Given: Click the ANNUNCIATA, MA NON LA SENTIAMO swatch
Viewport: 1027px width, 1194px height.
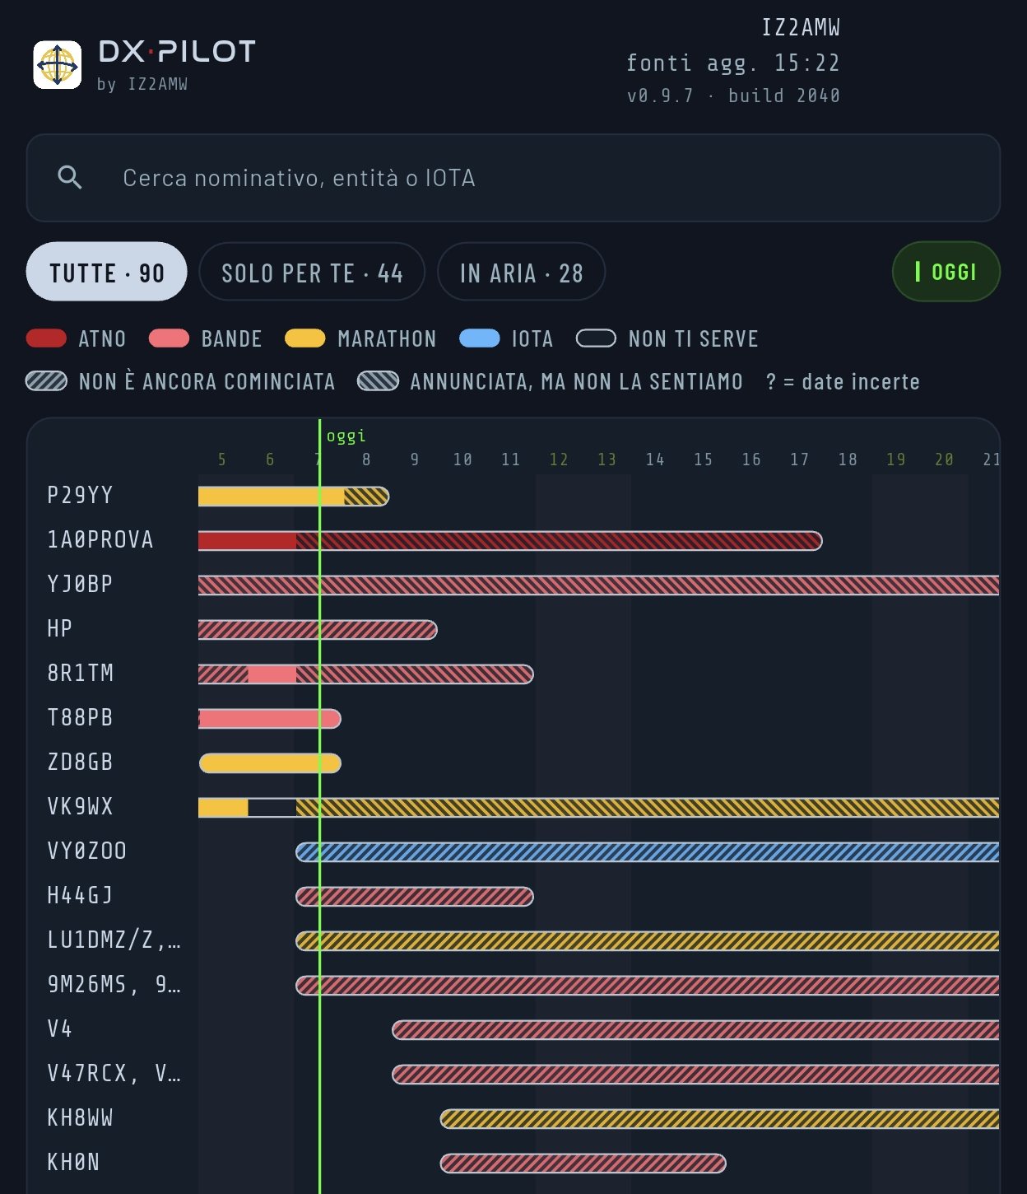Looking at the screenshot, I should coord(379,381).
